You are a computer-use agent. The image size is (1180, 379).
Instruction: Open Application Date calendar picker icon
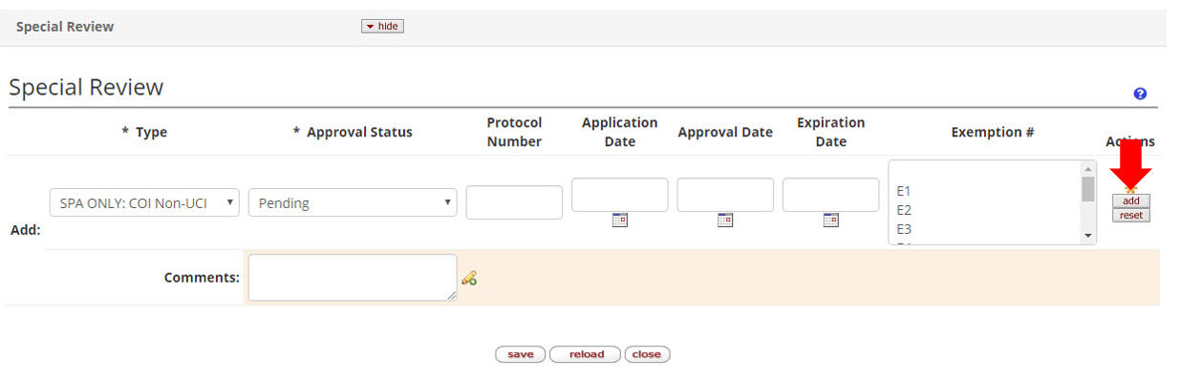coord(619,221)
